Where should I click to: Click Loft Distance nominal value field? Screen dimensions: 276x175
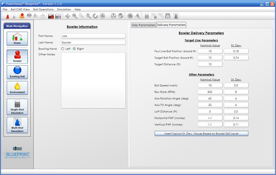click(x=210, y=111)
